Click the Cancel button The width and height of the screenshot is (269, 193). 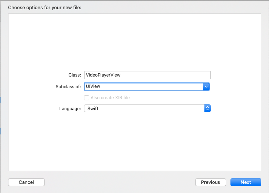click(26, 182)
